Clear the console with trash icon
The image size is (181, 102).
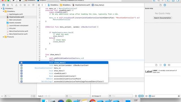pos(136,96)
